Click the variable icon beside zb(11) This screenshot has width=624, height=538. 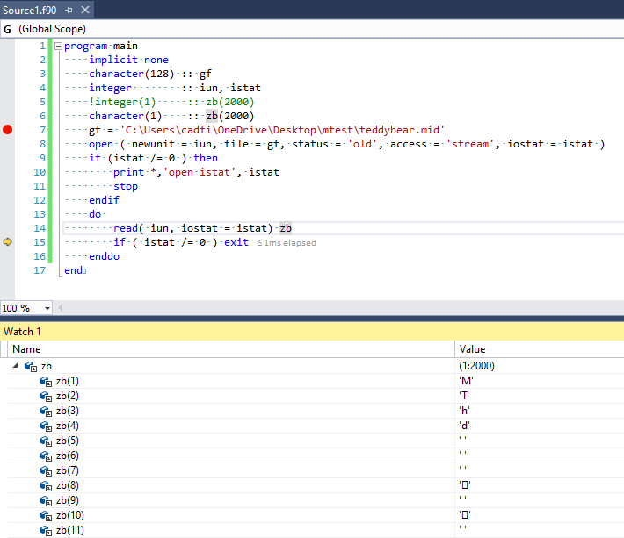pyautogui.click(x=46, y=530)
